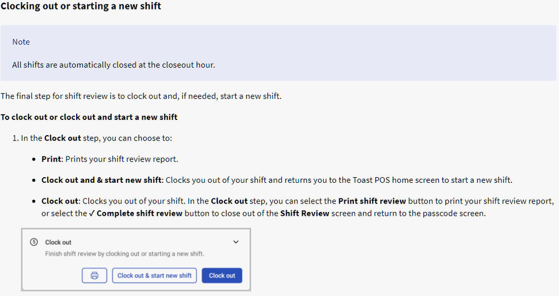This screenshot has width=559, height=296.
Task: Click the Note label in the callout
Action: click(21, 42)
